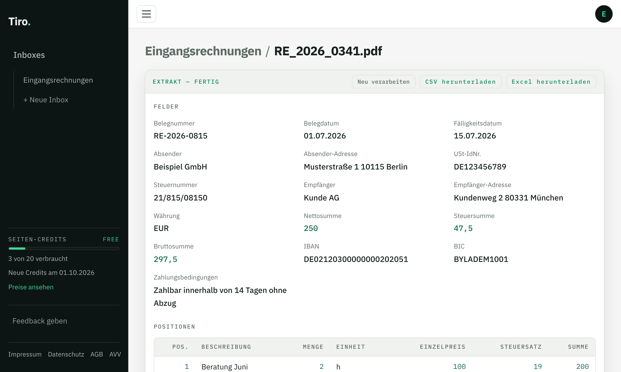Download the extract as CSV
The width and height of the screenshot is (621, 372).
pyautogui.click(x=461, y=82)
